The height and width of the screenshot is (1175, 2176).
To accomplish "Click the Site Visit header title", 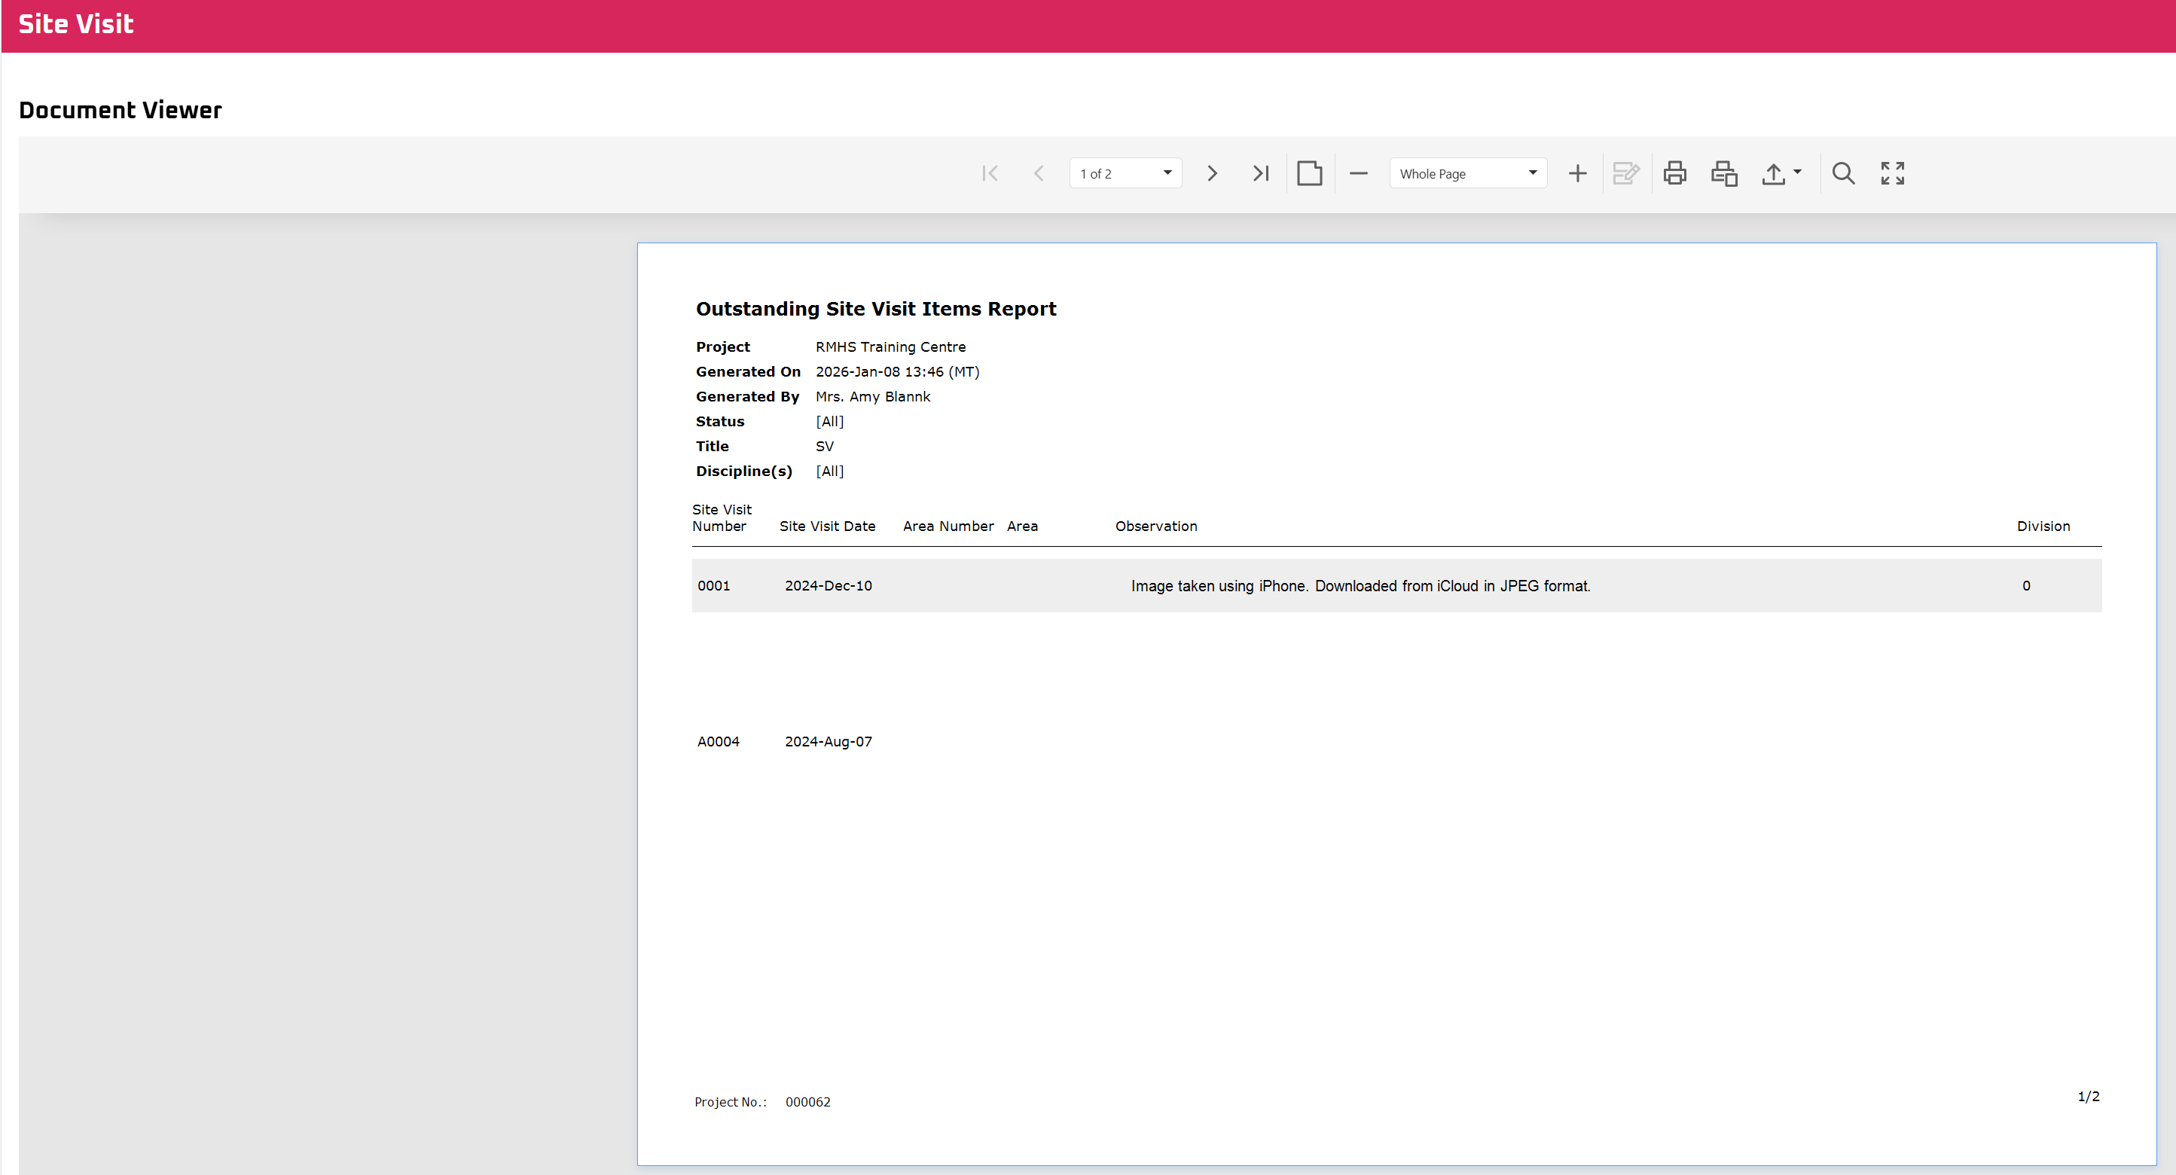I will point(76,23).
